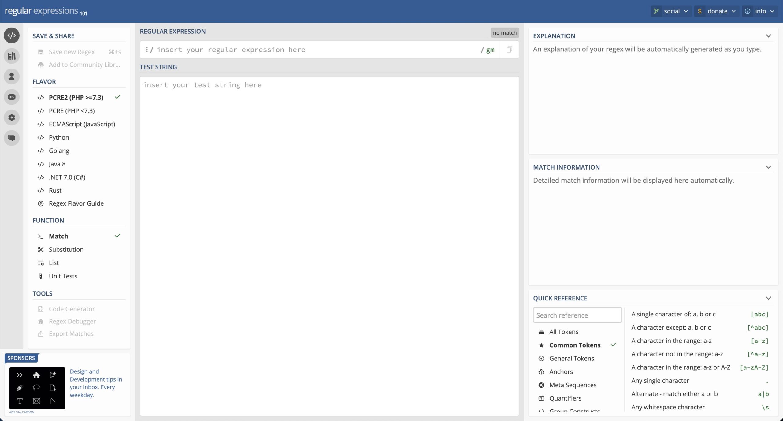Click the save icon next to Save new Regex
The image size is (783, 421).
(x=41, y=51)
